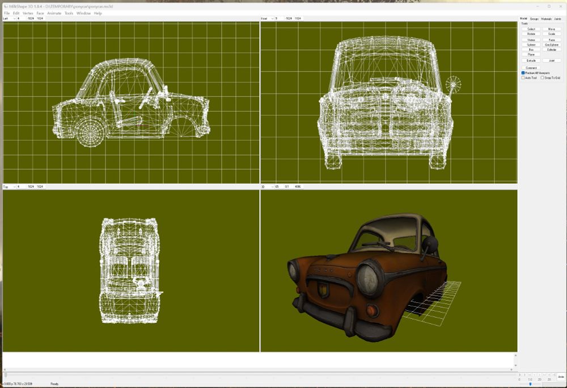Viewport: 567px width, 388px height.
Task: Open the Face menu in menu bar
Action: click(40, 14)
